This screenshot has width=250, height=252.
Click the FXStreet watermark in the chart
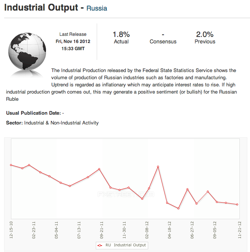point(126,195)
